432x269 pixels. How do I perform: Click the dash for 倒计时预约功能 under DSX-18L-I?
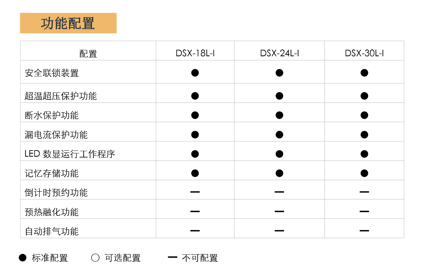point(195,192)
